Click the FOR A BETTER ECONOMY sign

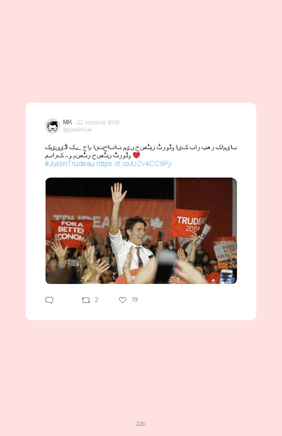72,233
